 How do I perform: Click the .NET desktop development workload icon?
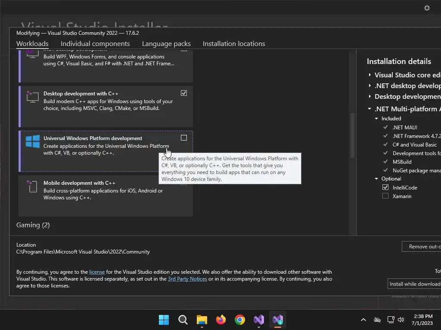(x=33, y=54)
